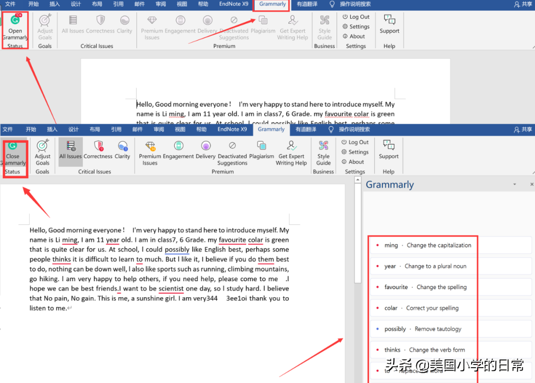This screenshot has width=535, height=383.
Task: Click underlined word 'favourite' in upper document
Action: click(338, 114)
